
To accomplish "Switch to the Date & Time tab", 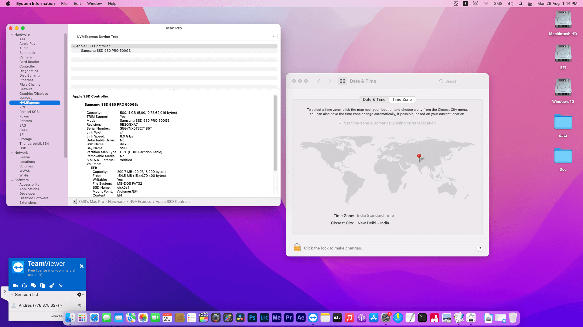I will [x=374, y=99].
